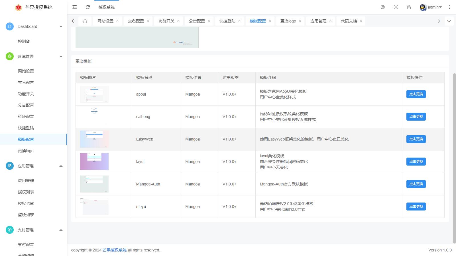Click 点击更换 for the EasyWeb template
456x256 pixels.
pos(416,139)
